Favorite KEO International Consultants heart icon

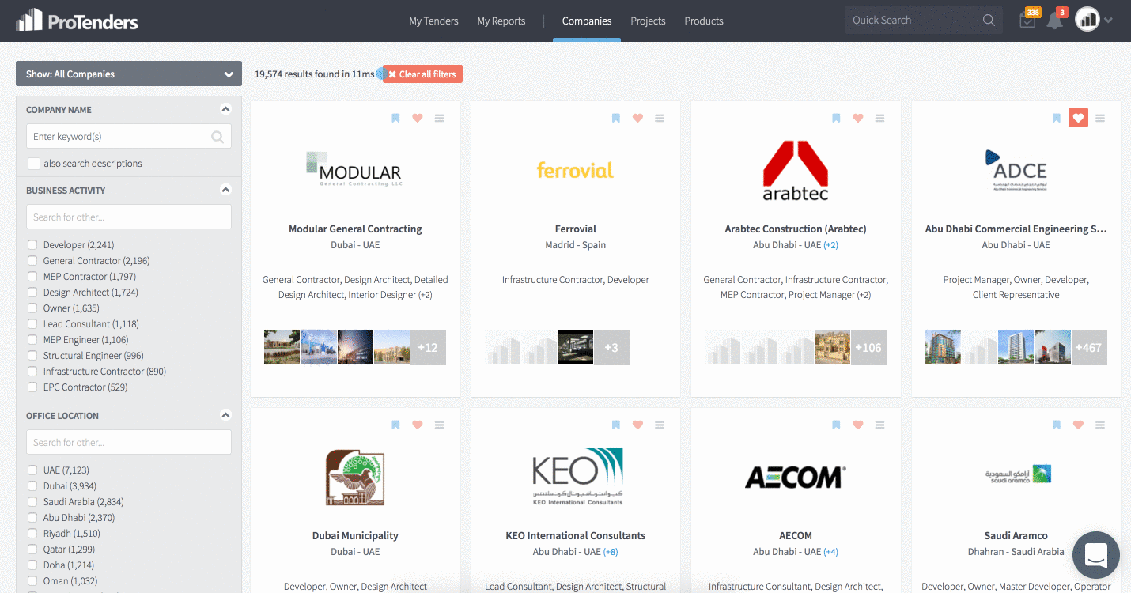[637, 425]
